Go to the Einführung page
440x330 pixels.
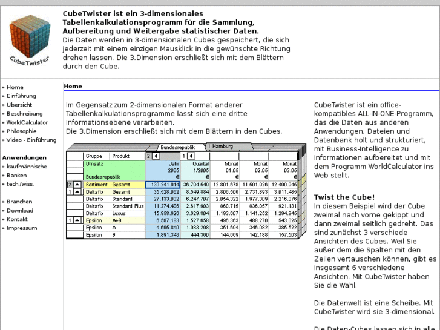point(21,96)
